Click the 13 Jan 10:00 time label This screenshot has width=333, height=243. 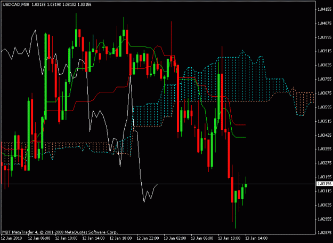229,238
